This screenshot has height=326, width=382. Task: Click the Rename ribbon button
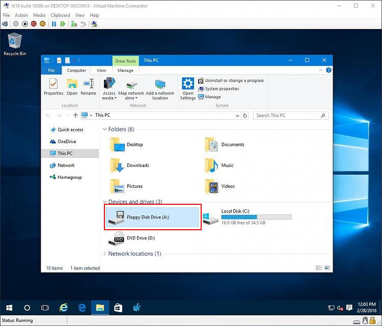pos(89,87)
